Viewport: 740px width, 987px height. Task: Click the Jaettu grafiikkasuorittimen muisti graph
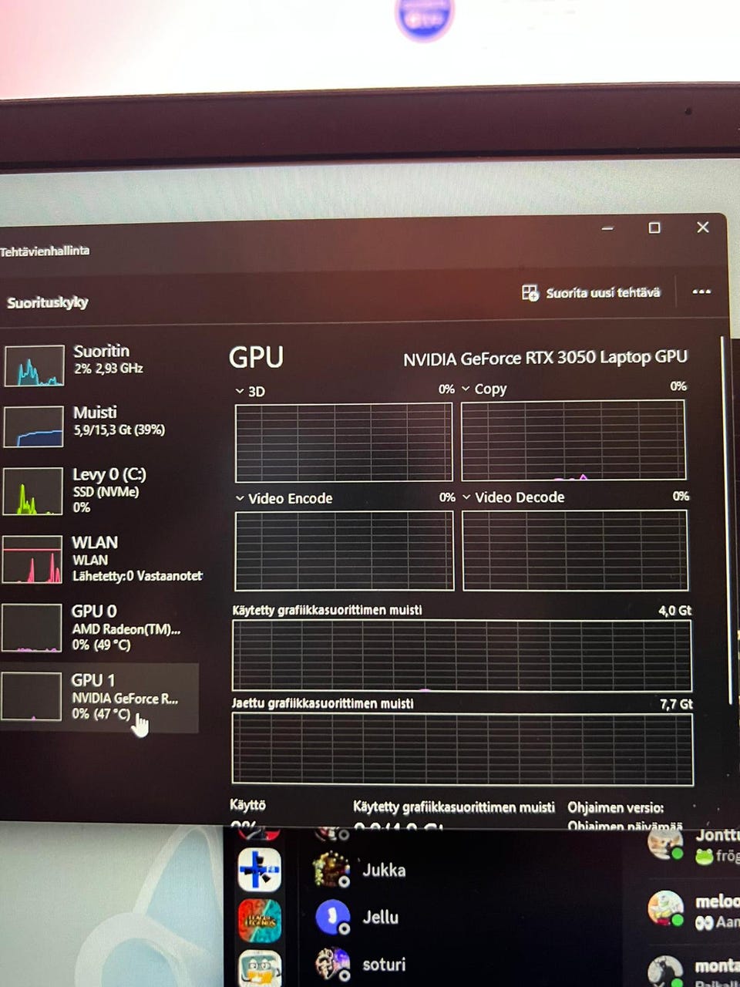462,749
